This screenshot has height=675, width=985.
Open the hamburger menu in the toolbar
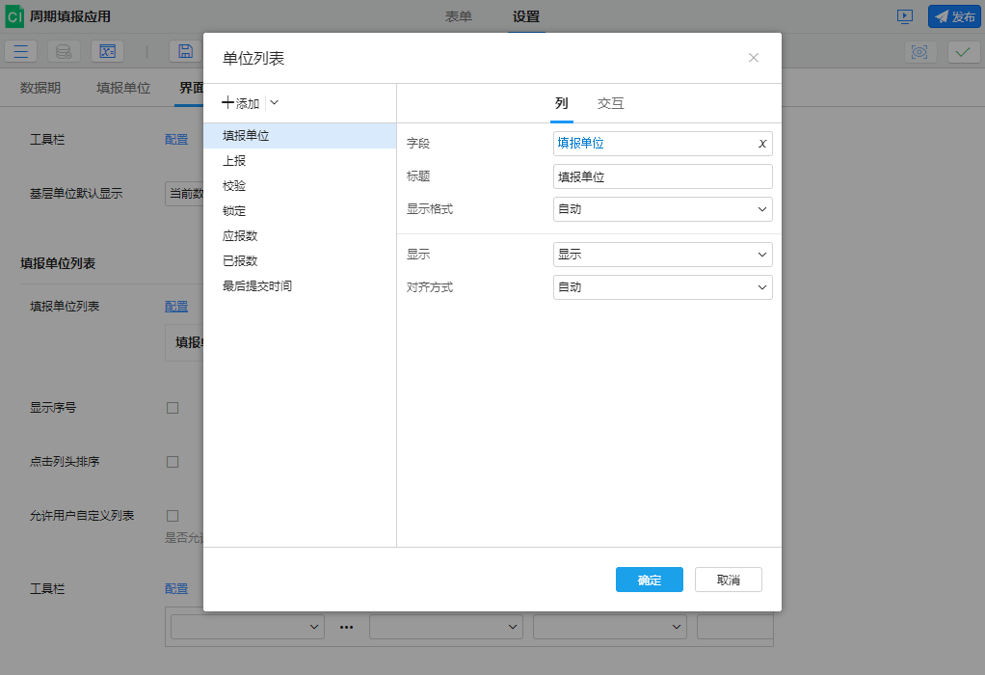(x=20, y=51)
